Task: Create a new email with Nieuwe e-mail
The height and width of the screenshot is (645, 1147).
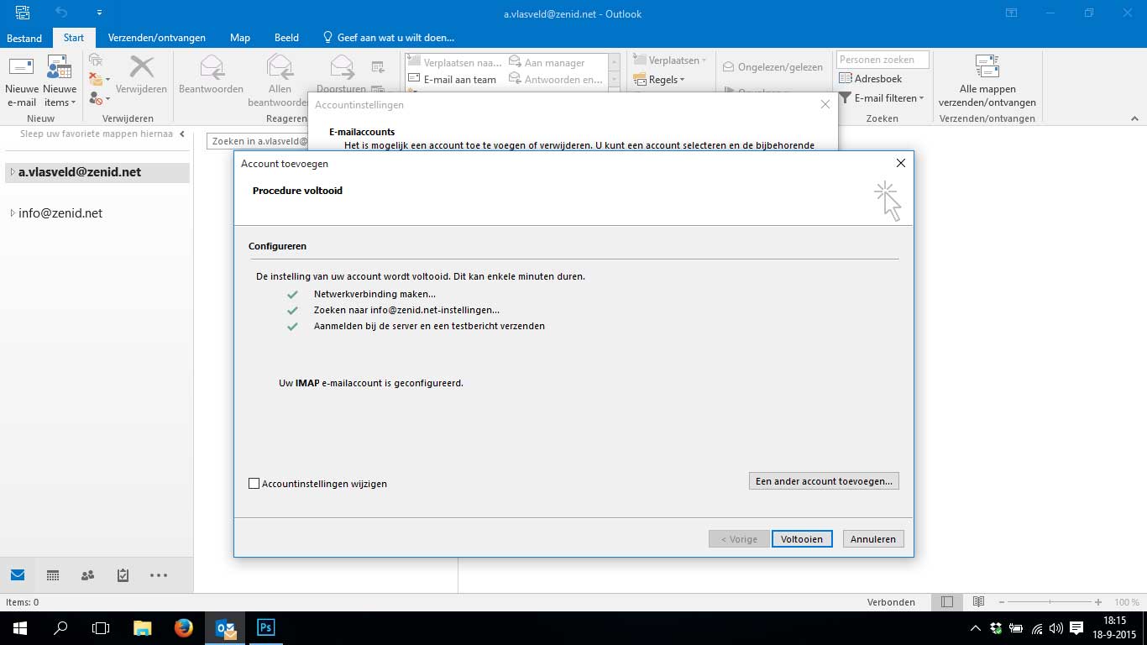Action: coord(21,81)
